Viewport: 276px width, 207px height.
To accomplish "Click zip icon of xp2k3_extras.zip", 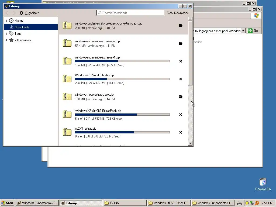I will pos(67,132).
